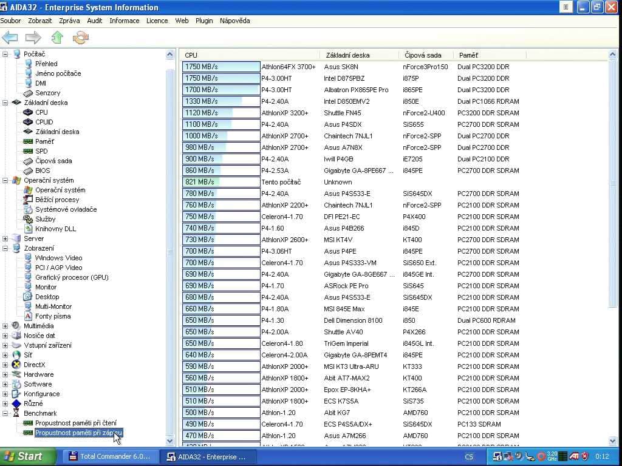Click the Forward arrow toolbar icon

pyautogui.click(x=33, y=38)
